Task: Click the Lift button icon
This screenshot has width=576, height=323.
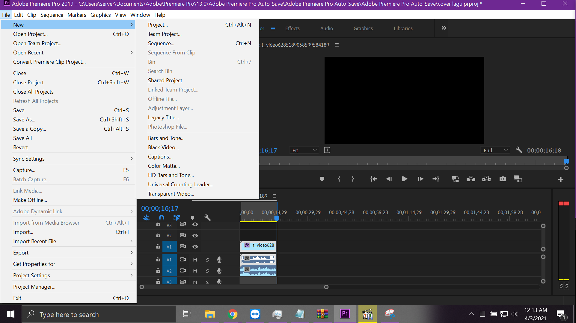Action: tap(471, 179)
